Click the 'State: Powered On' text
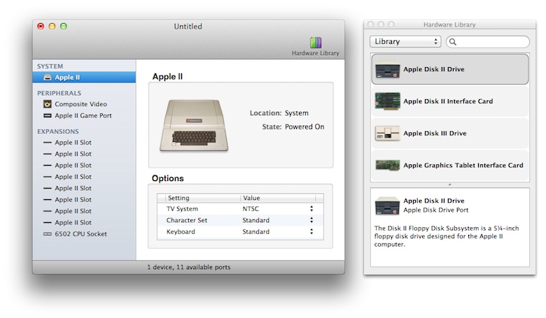Image resolution: width=546 pixels, height=318 pixels. 293,127
